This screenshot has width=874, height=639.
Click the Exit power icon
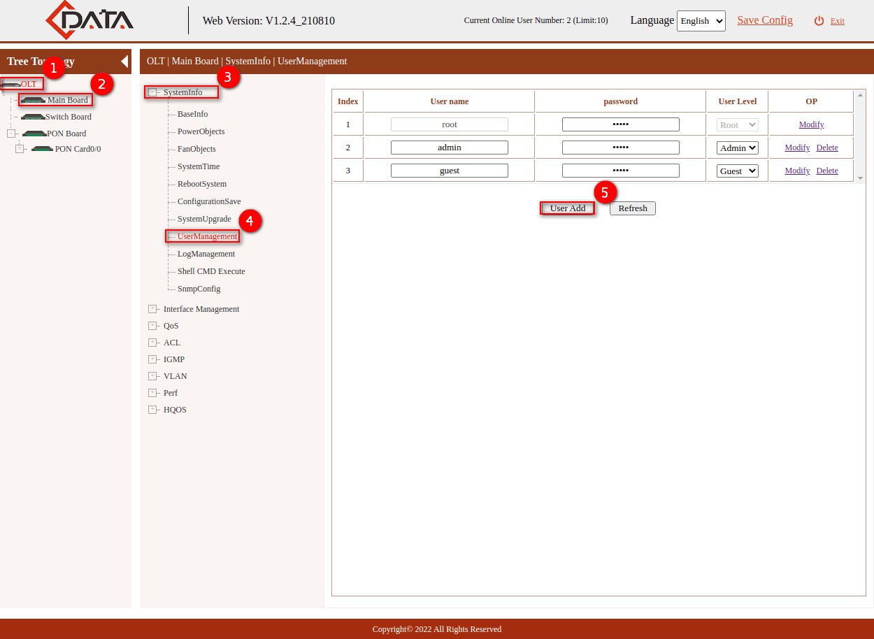tap(819, 21)
